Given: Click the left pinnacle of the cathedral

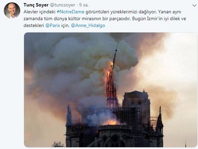Looking at the screenshot, I should pyautogui.click(x=69, y=115).
